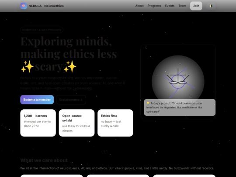Click the Student-led STEM × Philosophy badge
Image resolution: width=236 pixels, height=177 pixels.
point(42,30)
